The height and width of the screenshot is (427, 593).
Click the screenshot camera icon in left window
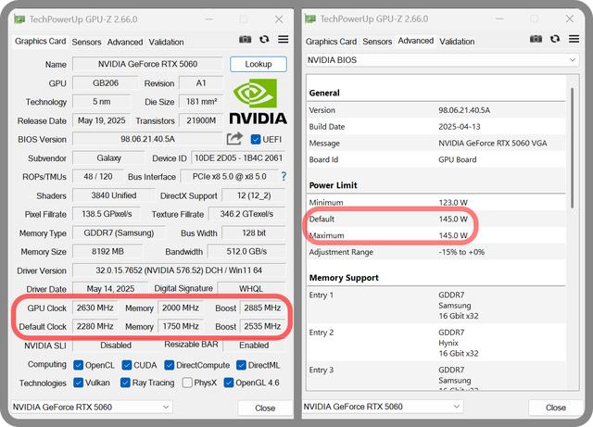click(x=245, y=39)
